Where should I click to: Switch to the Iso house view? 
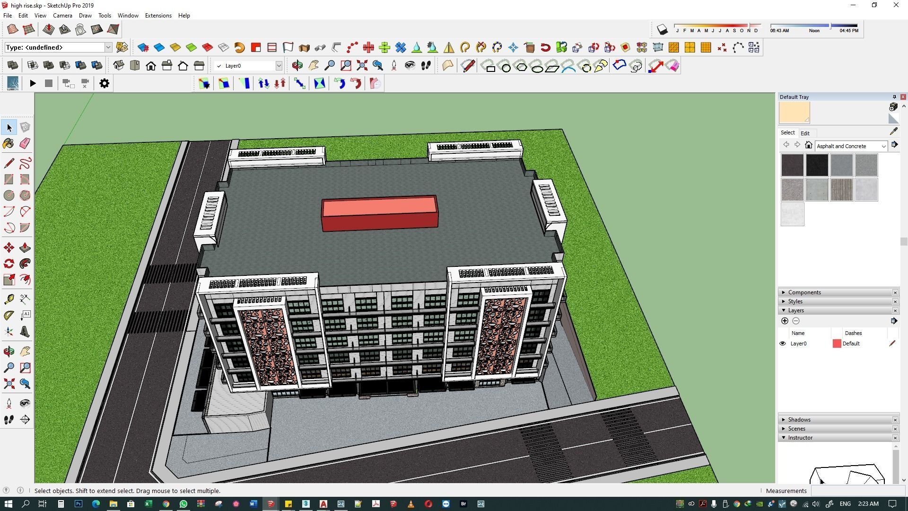(119, 66)
